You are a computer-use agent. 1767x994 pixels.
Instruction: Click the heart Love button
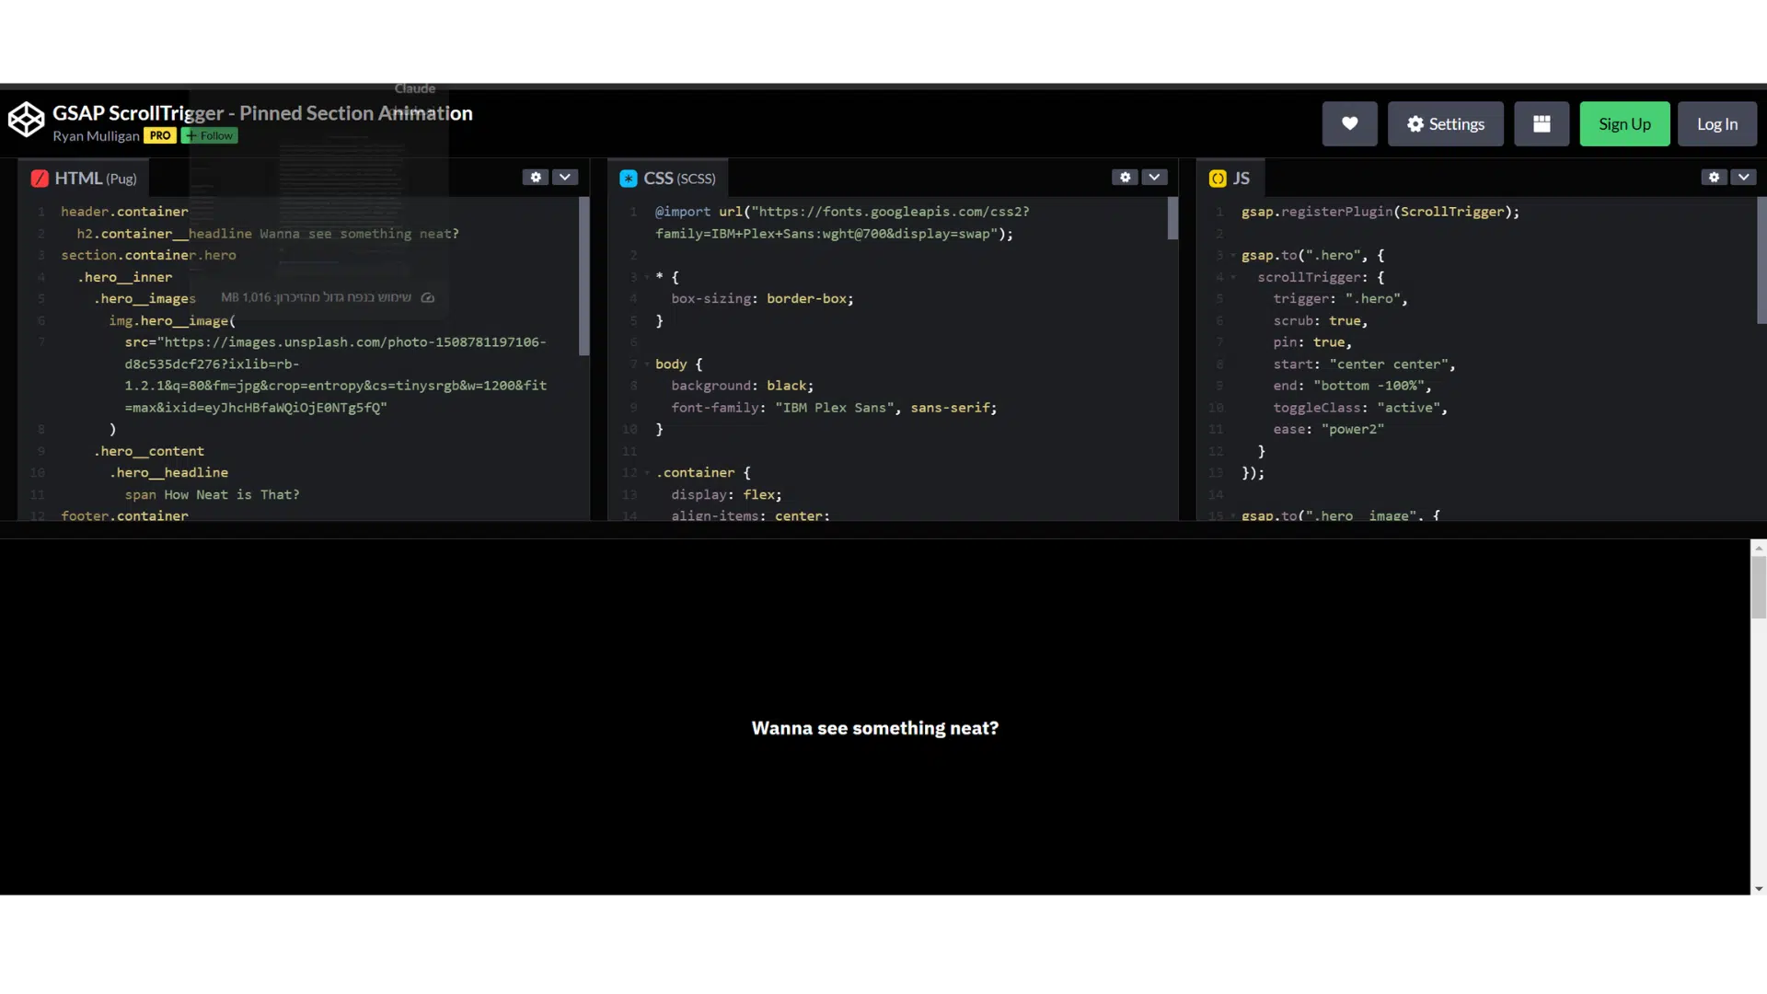pos(1349,124)
